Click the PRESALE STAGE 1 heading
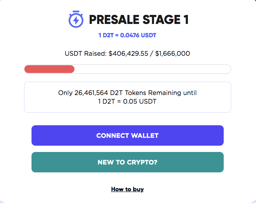Viewport: 256px width, 203px height. (x=139, y=20)
